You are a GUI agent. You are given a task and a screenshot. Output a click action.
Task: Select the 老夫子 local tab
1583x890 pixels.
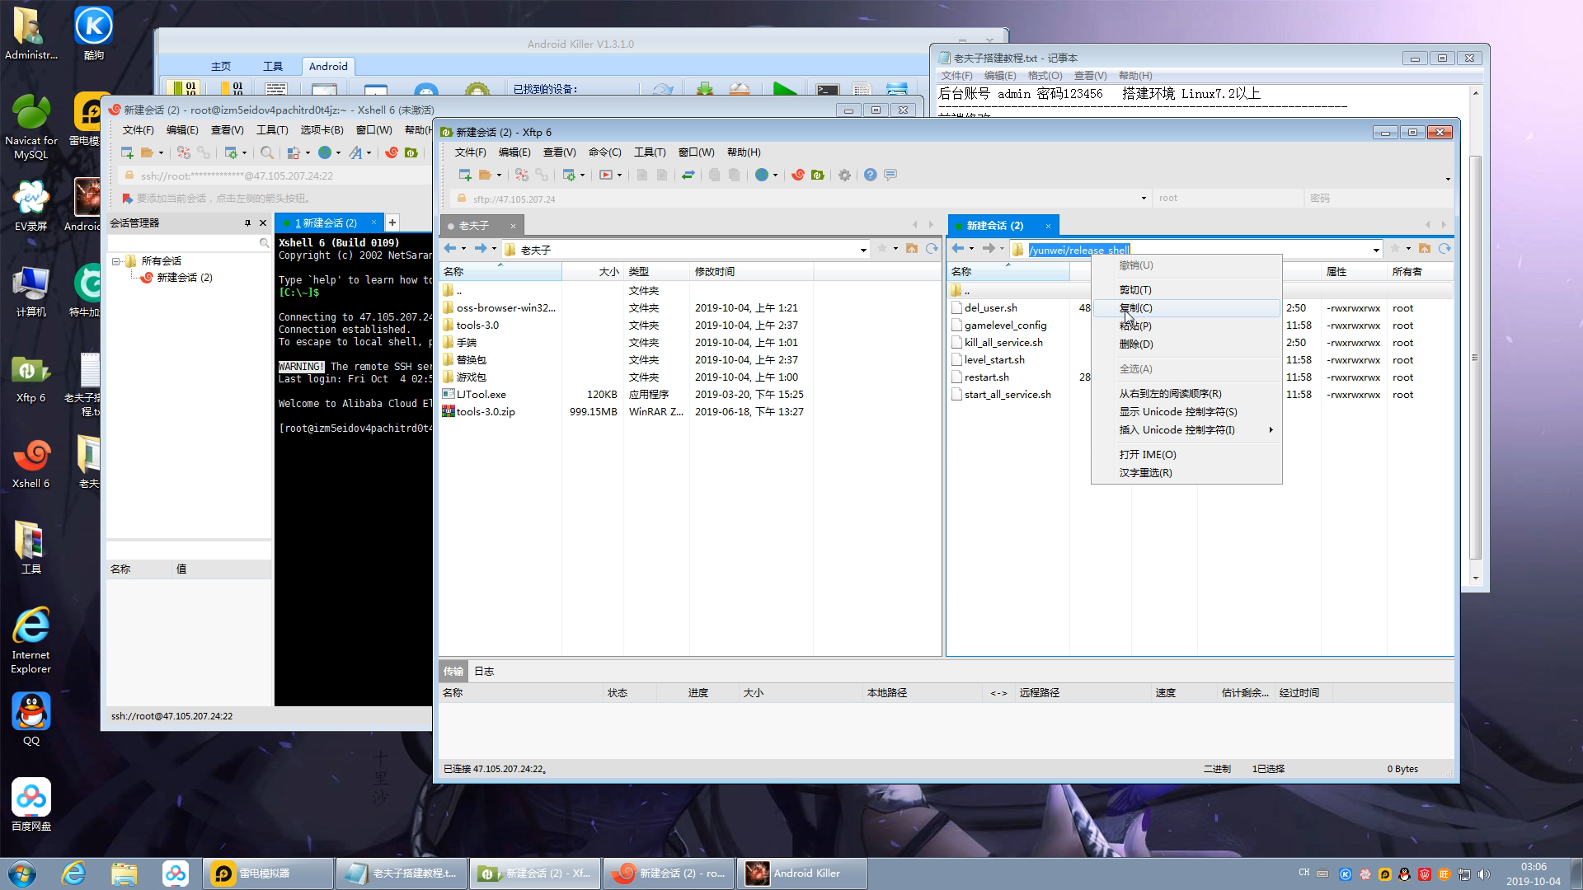pyautogui.click(x=474, y=226)
